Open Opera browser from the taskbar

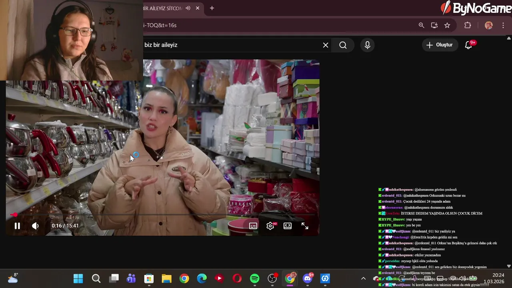click(237, 278)
